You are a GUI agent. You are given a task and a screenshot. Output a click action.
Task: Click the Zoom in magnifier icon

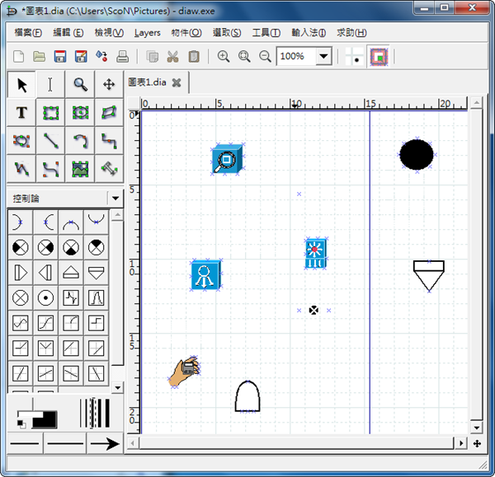[x=224, y=57]
